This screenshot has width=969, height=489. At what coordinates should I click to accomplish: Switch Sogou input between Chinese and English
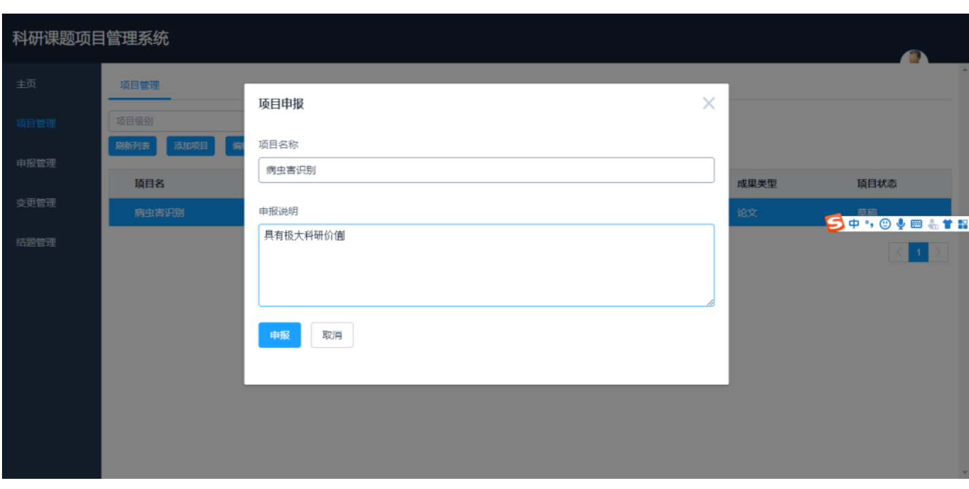(x=854, y=224)
